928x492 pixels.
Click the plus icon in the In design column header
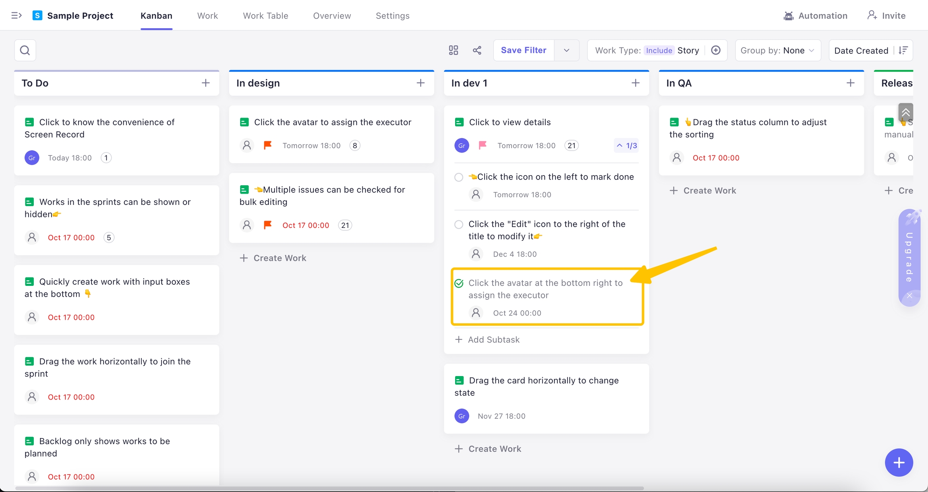click(x=420, y=83)
